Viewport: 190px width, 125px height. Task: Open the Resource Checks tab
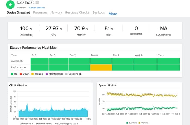[x=77, y=12]
